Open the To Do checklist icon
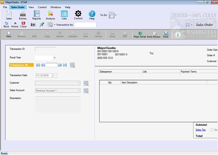Viewport: 218px width, 155px height. (x=111, y=15)
